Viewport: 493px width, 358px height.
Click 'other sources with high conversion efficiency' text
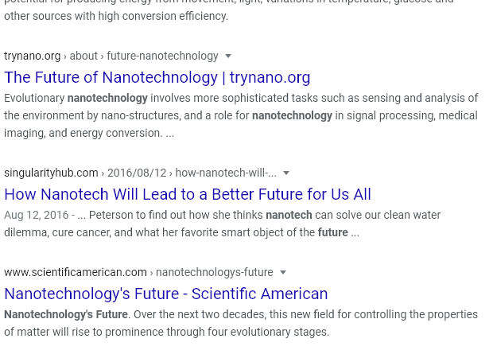click(x=116, y=16)
